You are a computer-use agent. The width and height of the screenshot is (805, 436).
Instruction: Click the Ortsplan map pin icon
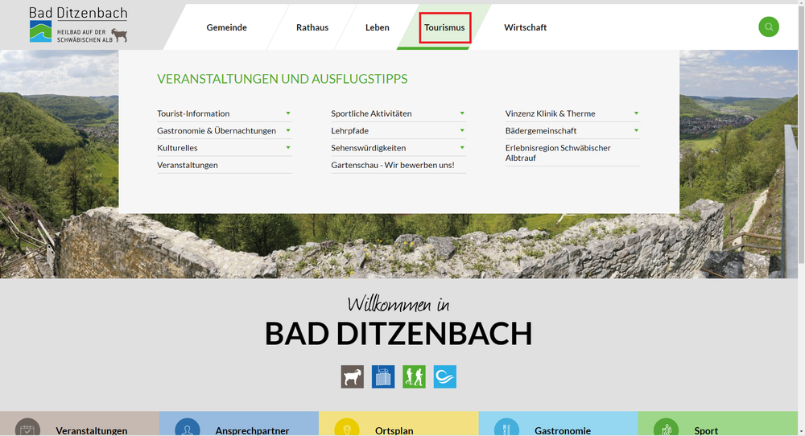(x=347, y=428)
